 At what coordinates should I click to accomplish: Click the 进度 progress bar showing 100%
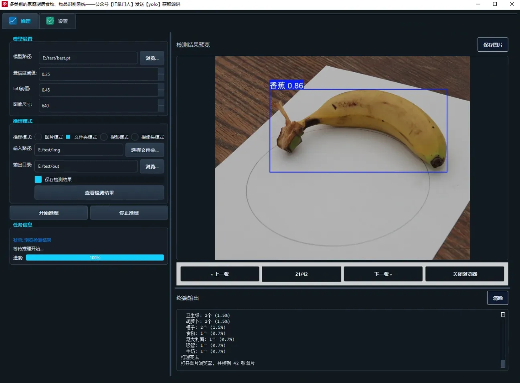tap(95, 258)
